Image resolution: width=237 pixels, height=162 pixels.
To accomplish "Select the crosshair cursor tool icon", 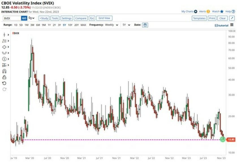I will [4, 35].
